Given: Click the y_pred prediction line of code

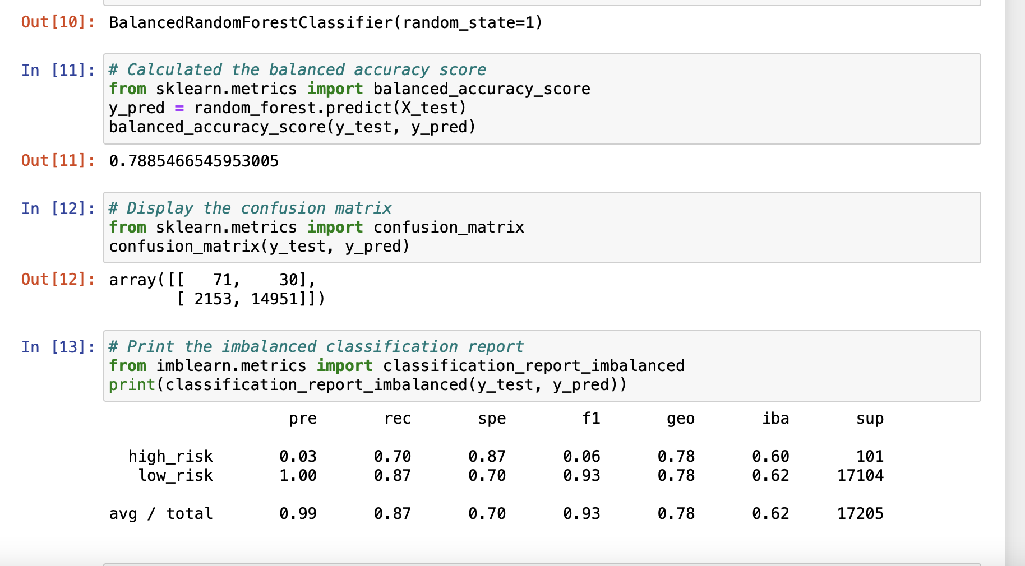Looking at the screenshot, I should coord(287,108).
